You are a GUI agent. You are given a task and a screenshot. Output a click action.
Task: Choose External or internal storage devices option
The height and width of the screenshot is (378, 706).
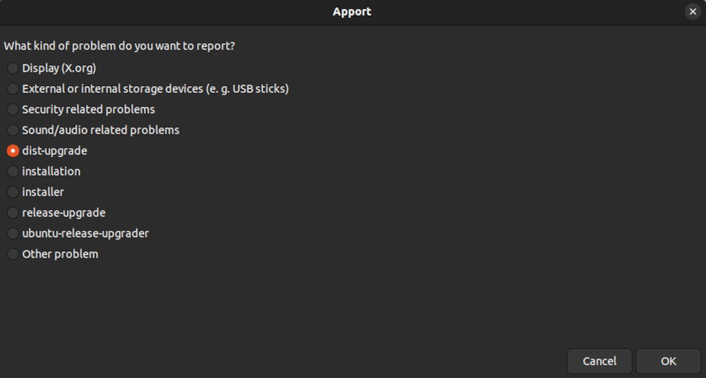point(12,89)
